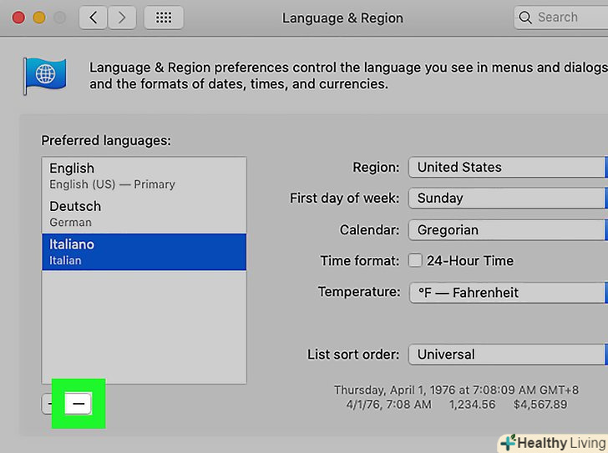Enable the 24-Hour Time checkbox

415,261
